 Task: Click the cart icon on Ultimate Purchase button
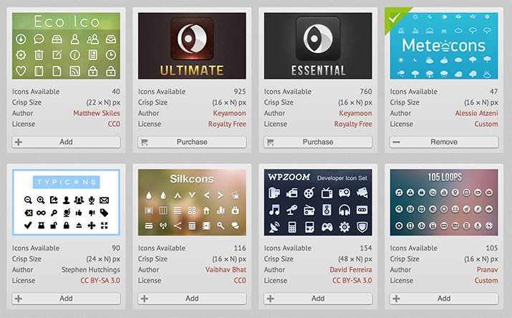tap(144, 142)
